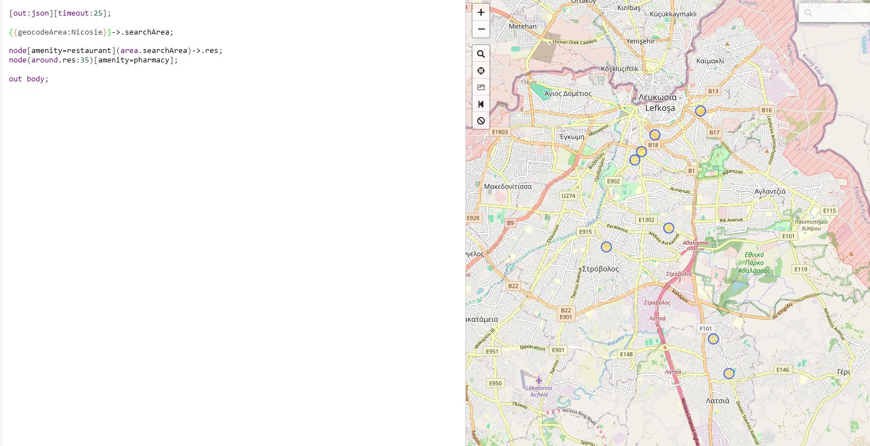
Task: Place cursor on amenity=pharmacy filter text
Action: (x=133, y=60)
